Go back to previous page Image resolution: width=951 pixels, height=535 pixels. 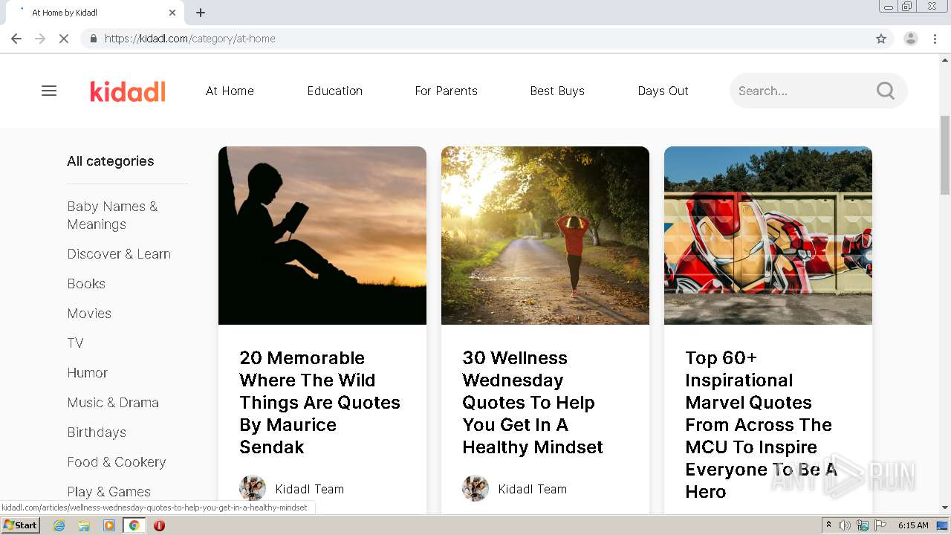[x=16, y=39]
